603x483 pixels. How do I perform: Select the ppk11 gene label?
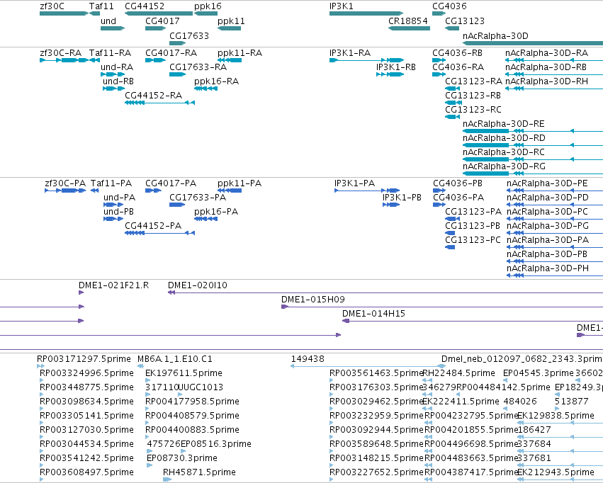point(231,21)
